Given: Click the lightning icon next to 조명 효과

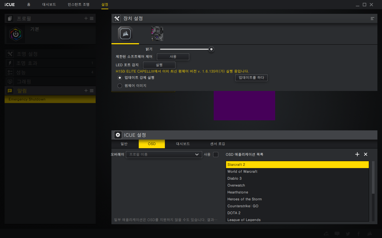Looking at the screenshot, I should pyautogui.click(x=10, y=63).
